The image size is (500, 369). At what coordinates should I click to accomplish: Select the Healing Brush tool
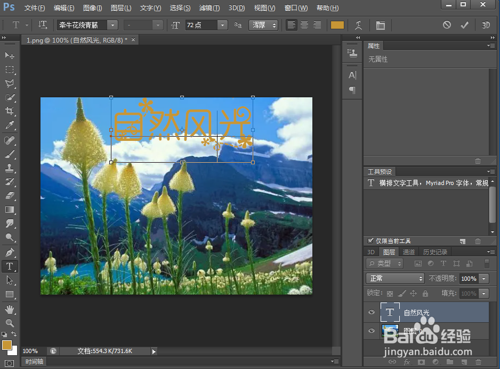click(x=10, y=140)
